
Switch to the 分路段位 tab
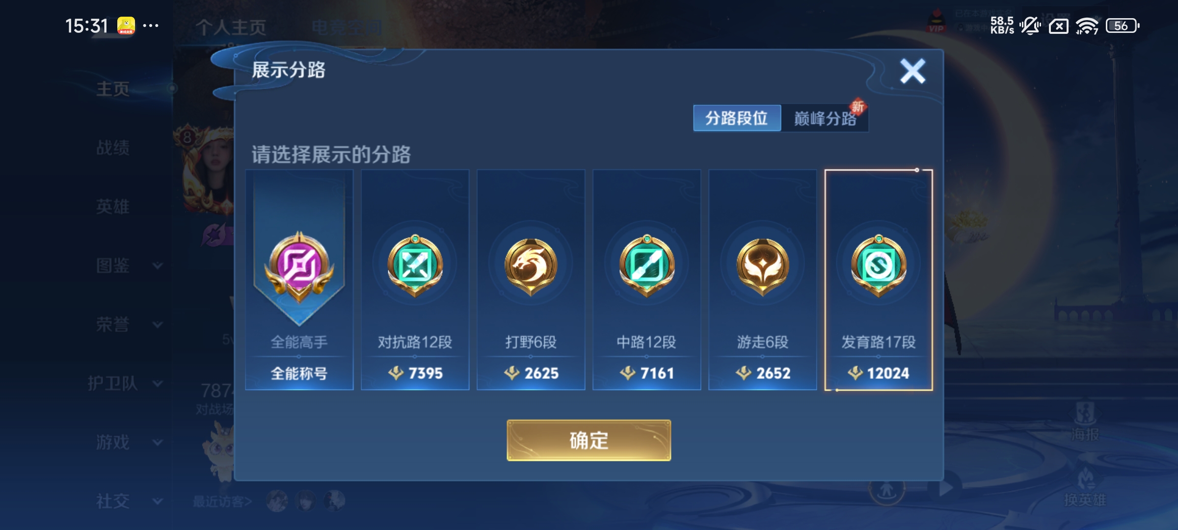point(737,118)
